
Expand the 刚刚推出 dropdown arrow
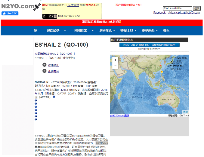tap(93, 31)
